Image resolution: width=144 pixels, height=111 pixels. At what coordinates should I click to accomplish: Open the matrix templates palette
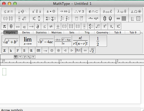click(122, 18)
